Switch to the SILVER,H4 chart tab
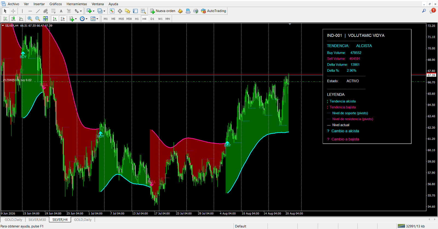This screenshot has height=229, width=438. tap(60, 220)
